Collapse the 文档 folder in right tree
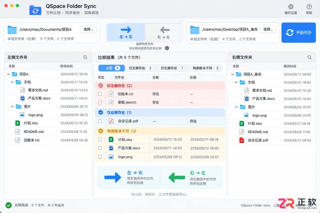This screenshot has height=213, width=320. pyautogui.click(x=236, y=82)
